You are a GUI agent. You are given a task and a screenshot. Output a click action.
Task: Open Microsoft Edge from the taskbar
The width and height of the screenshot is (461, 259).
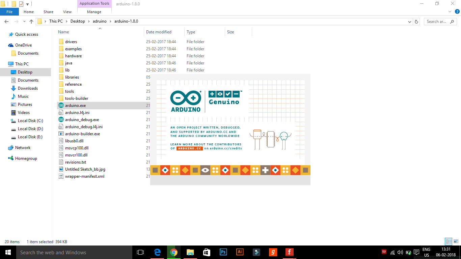click(157, 252)
